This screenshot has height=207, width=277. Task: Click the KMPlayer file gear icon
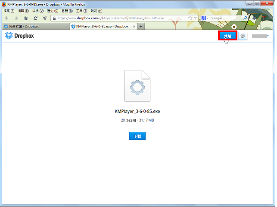[137, 86]
